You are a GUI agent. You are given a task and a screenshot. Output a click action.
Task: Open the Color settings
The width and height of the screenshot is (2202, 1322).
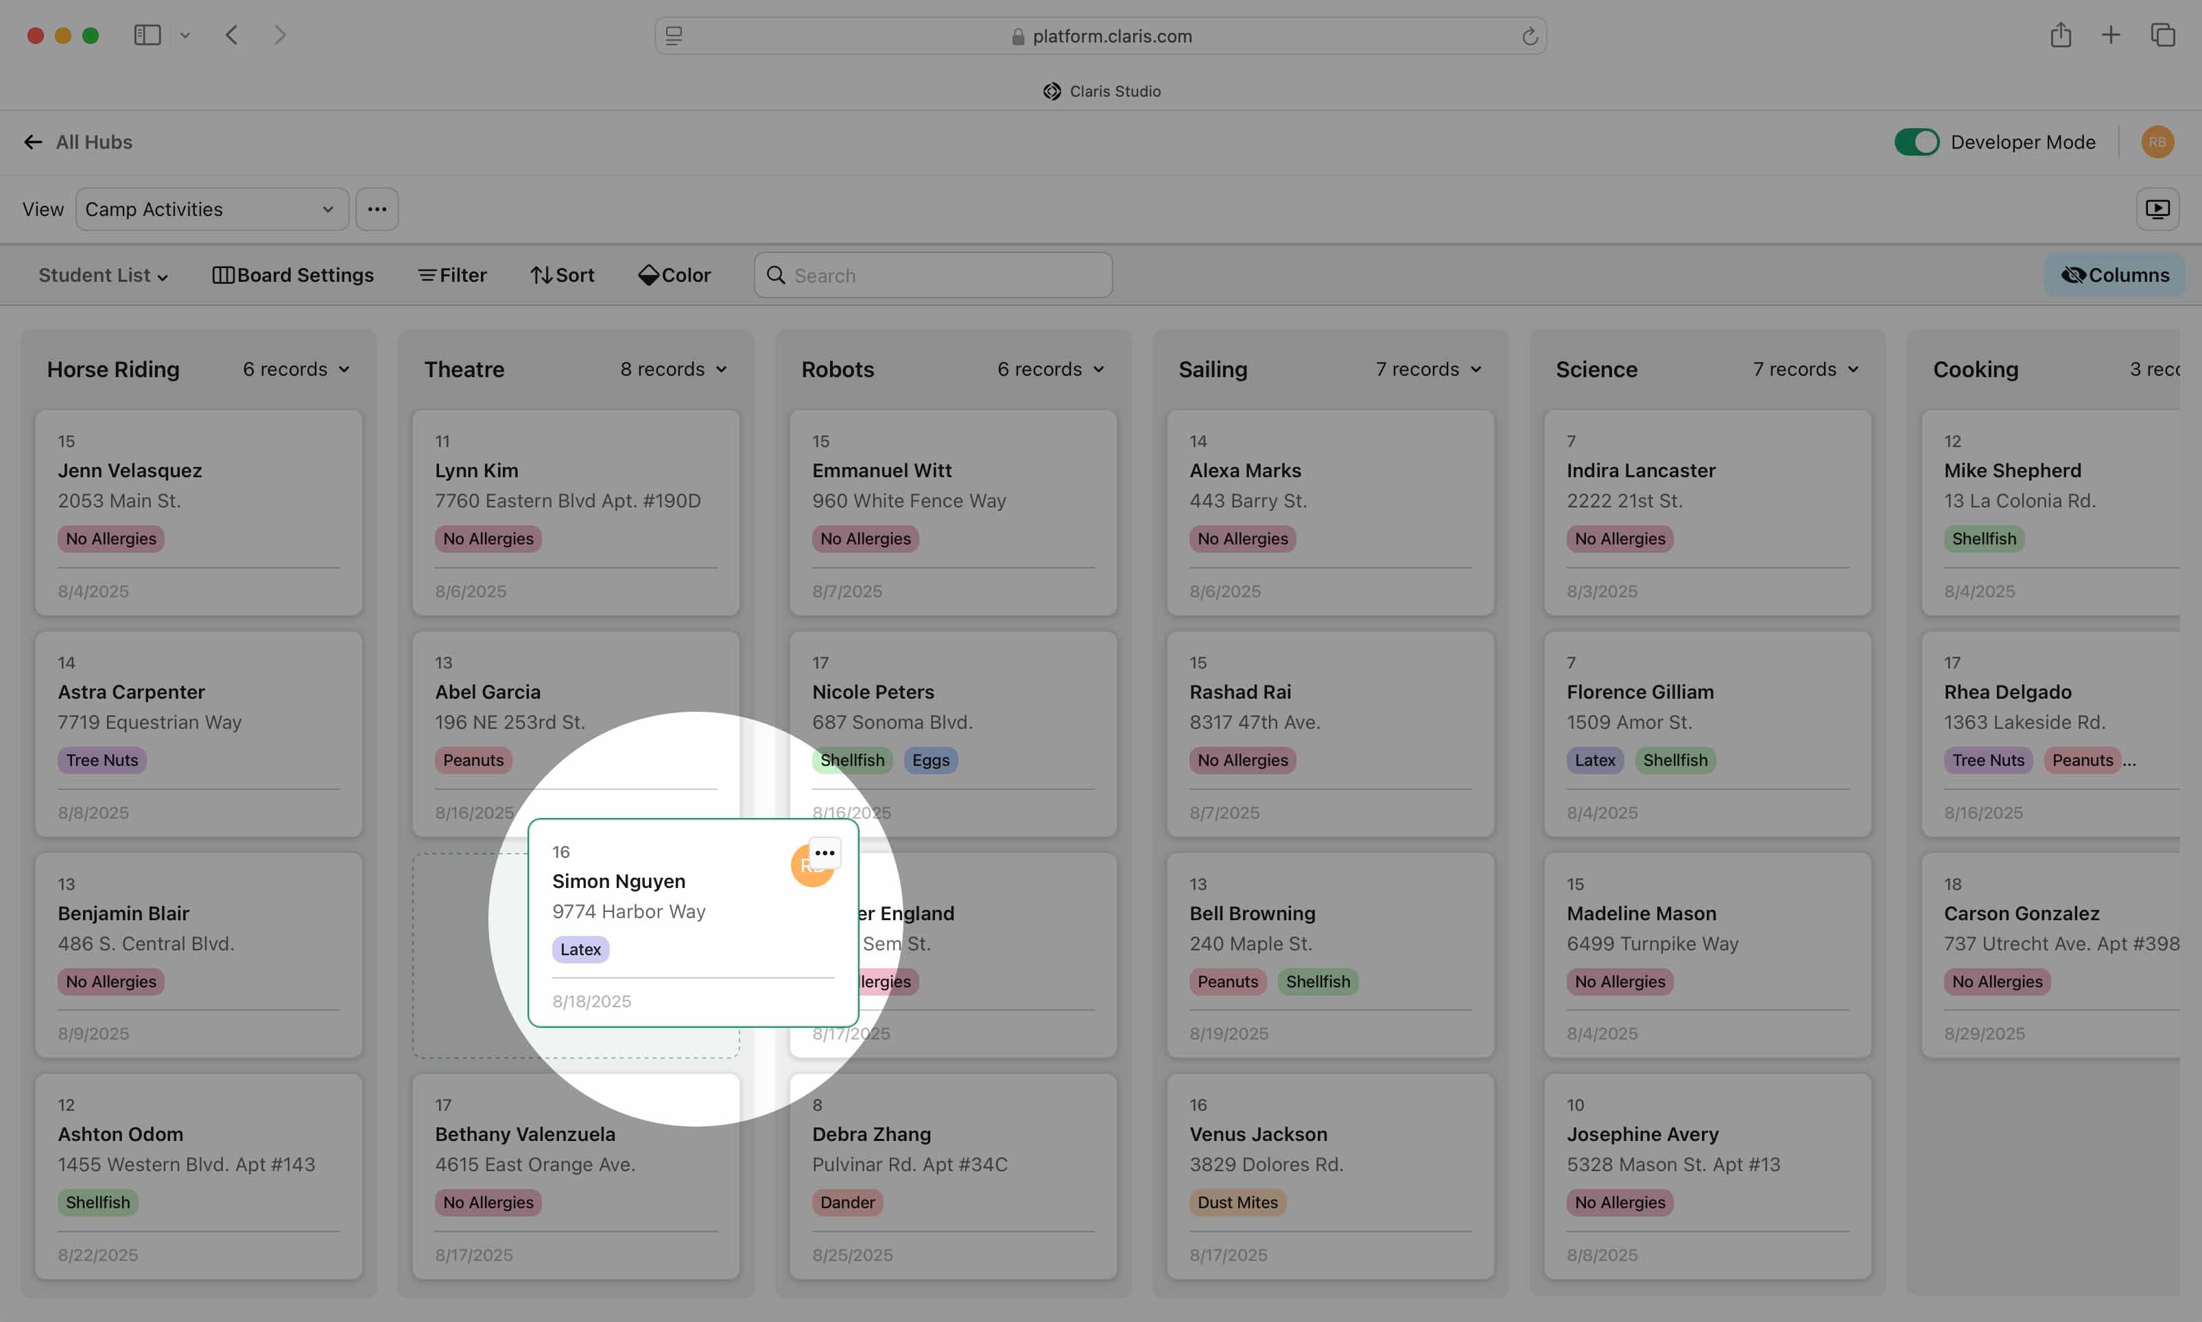pos(674,275)
